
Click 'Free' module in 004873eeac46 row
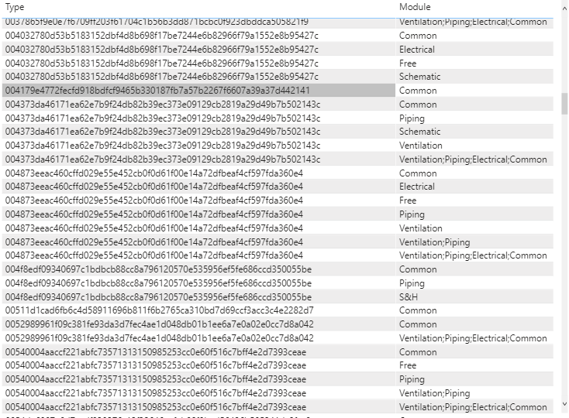[x=408, y=200]
